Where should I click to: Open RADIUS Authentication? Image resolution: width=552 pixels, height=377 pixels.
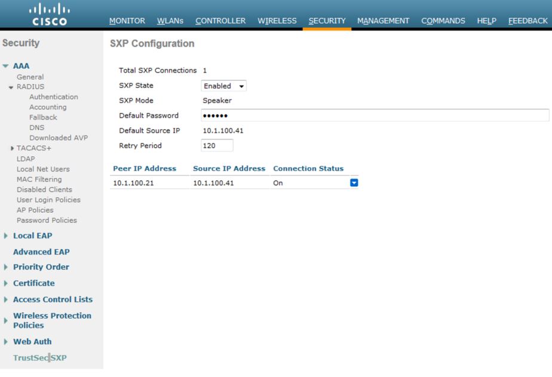click(x=54, y=97)
